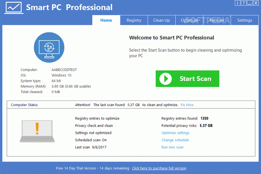The height and width of the screenshot is (174, 261).
Task: Open the Optimize settings link
Action: (175, 133)
